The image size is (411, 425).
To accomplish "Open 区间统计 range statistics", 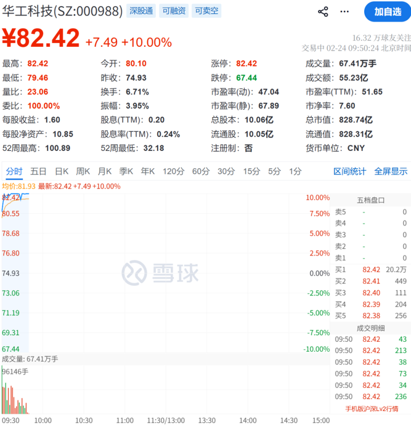I will (349, 171).
